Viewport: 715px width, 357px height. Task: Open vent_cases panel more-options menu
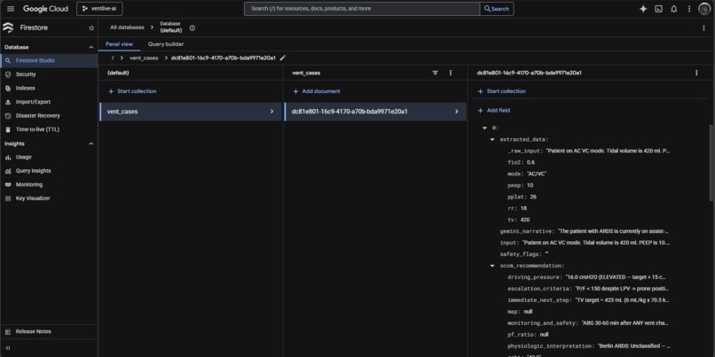[x=451, y=73]
